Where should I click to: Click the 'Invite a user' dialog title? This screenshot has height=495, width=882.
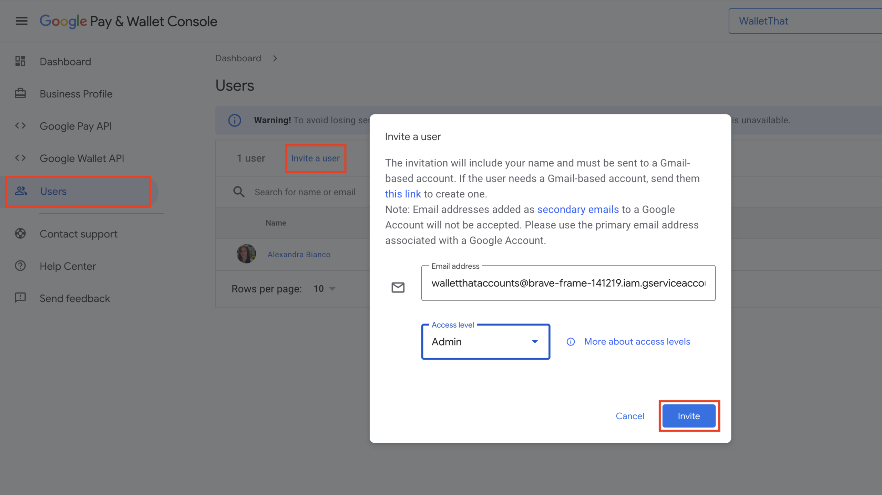413,137
